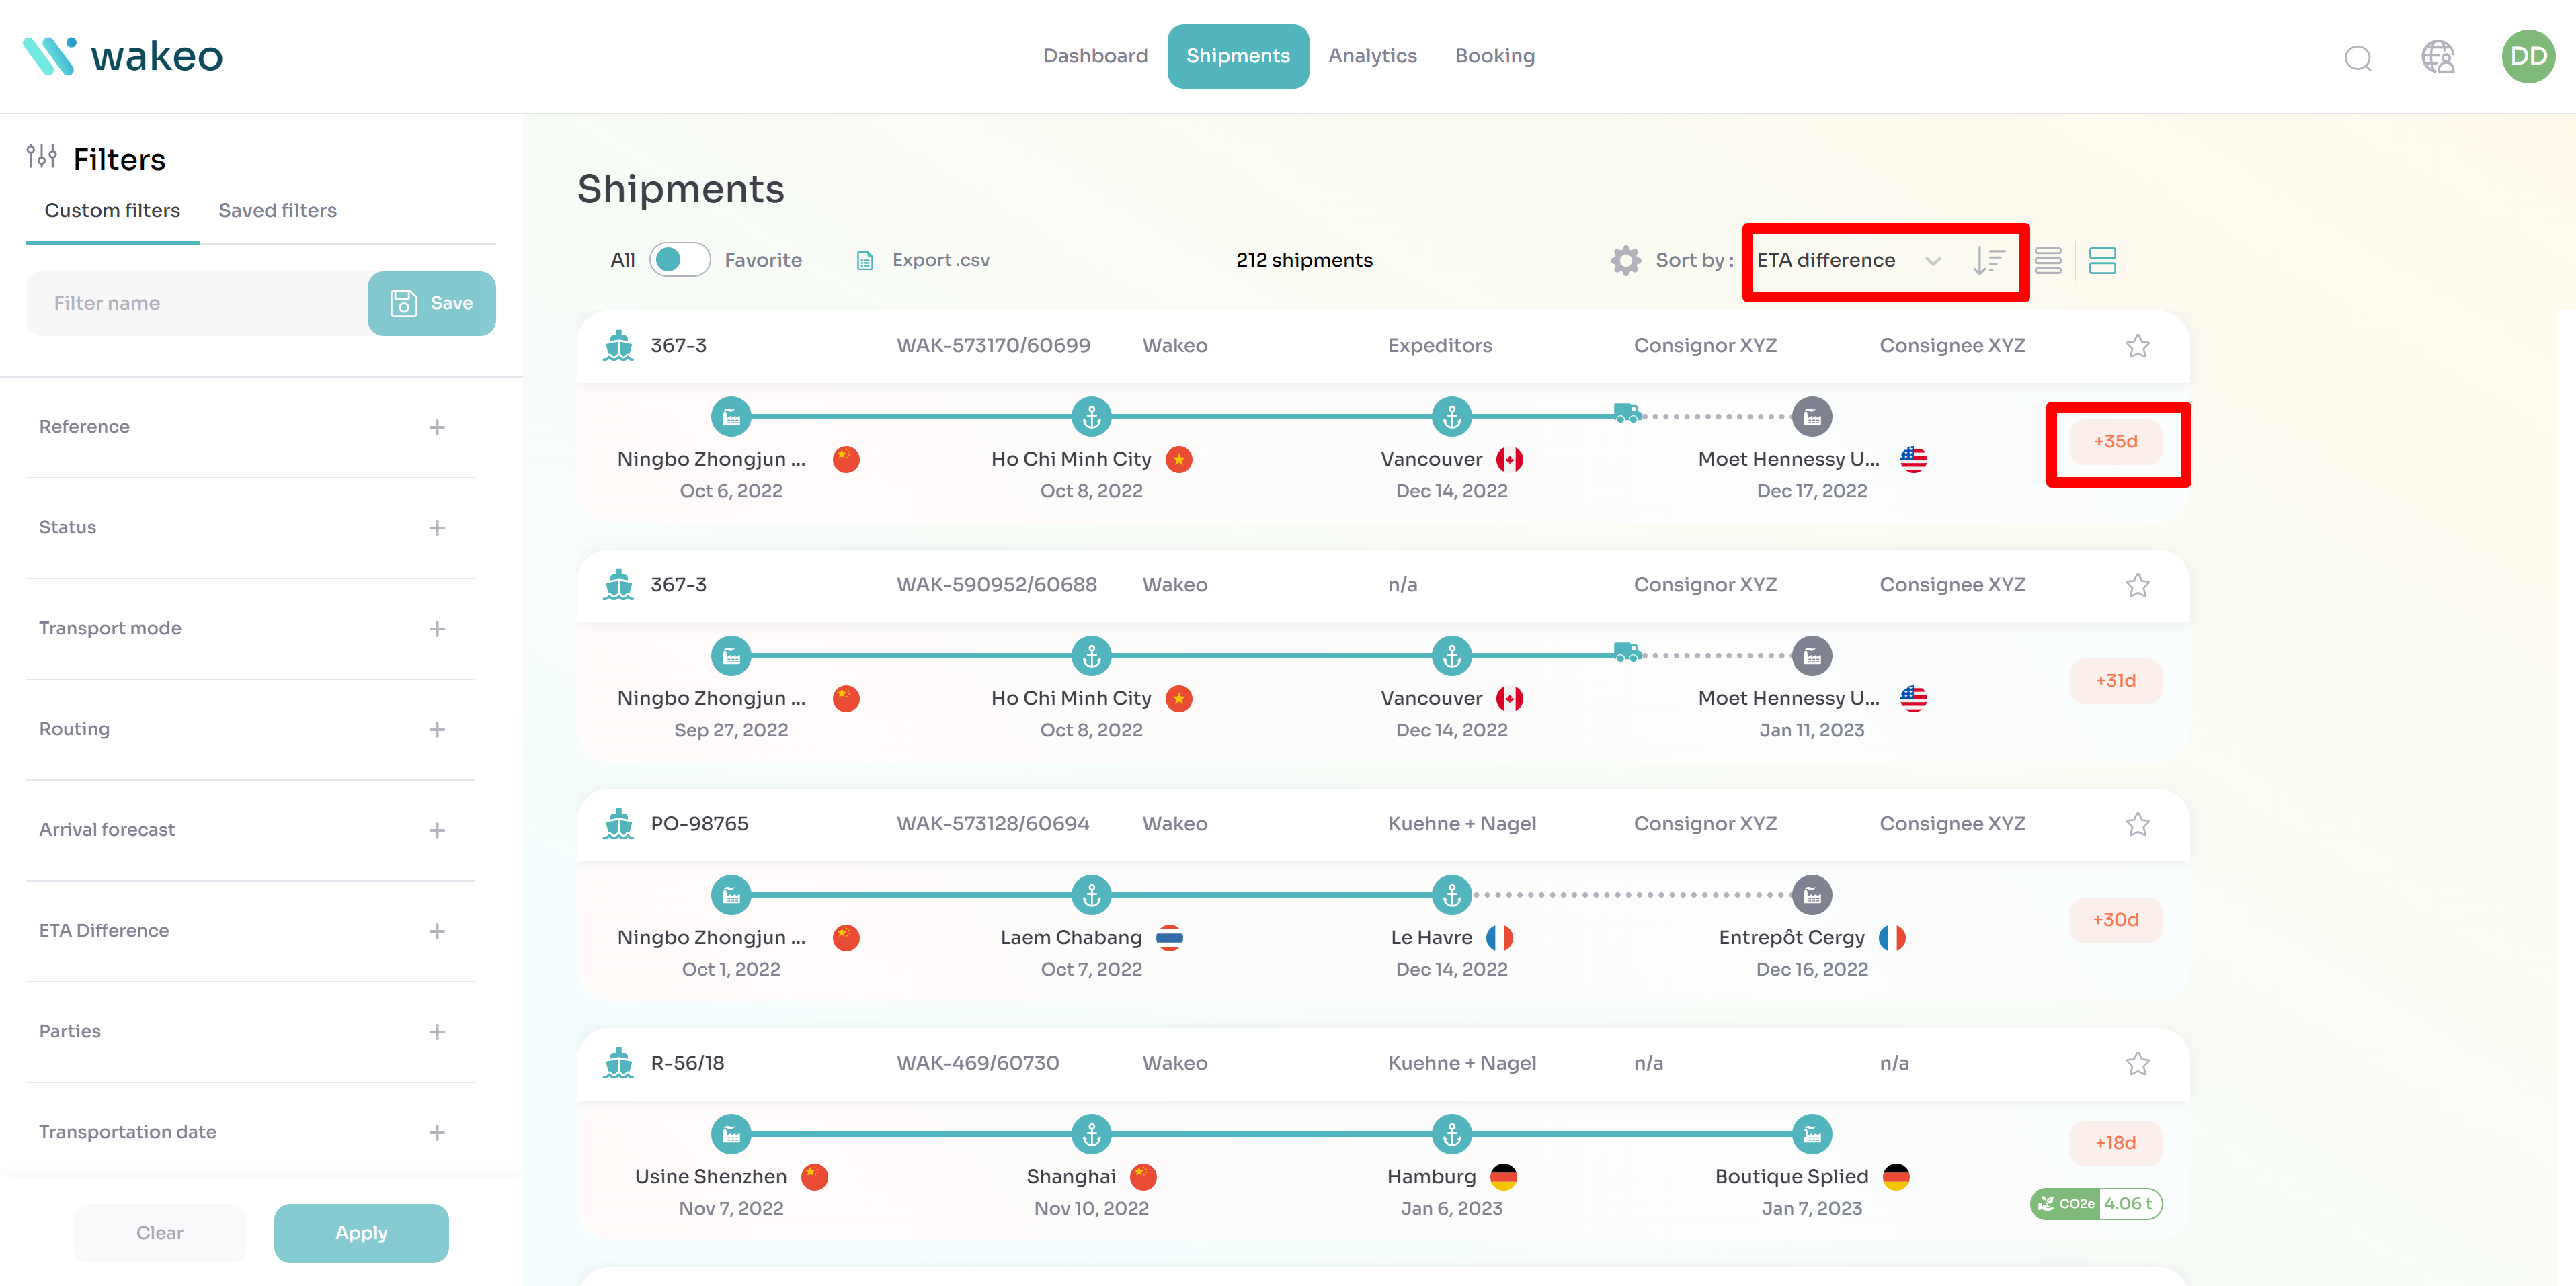Screen dimensions: 2576x1286
Task: Open the Analytics tab
Action: pos(1372,56)
